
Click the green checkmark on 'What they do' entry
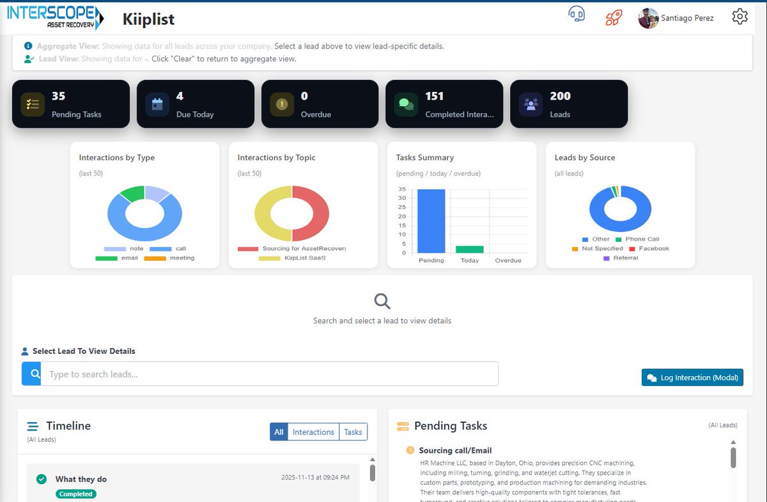42,479
